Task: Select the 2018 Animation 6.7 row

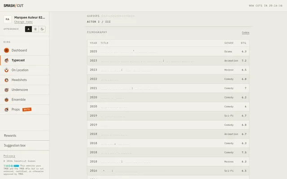Action: 168,134
